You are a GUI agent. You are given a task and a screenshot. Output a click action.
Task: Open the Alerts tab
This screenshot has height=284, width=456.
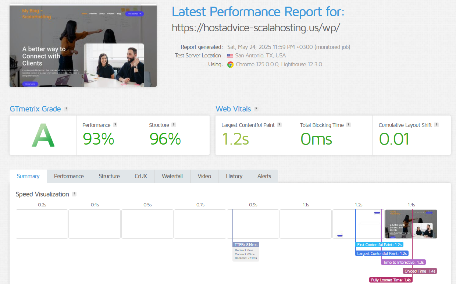click(x=264, y=176)
